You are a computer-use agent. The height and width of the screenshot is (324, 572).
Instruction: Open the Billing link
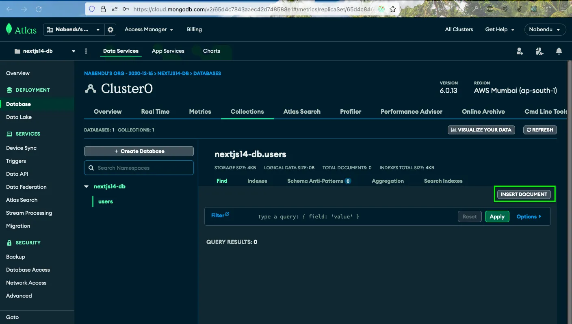[194, 30]
